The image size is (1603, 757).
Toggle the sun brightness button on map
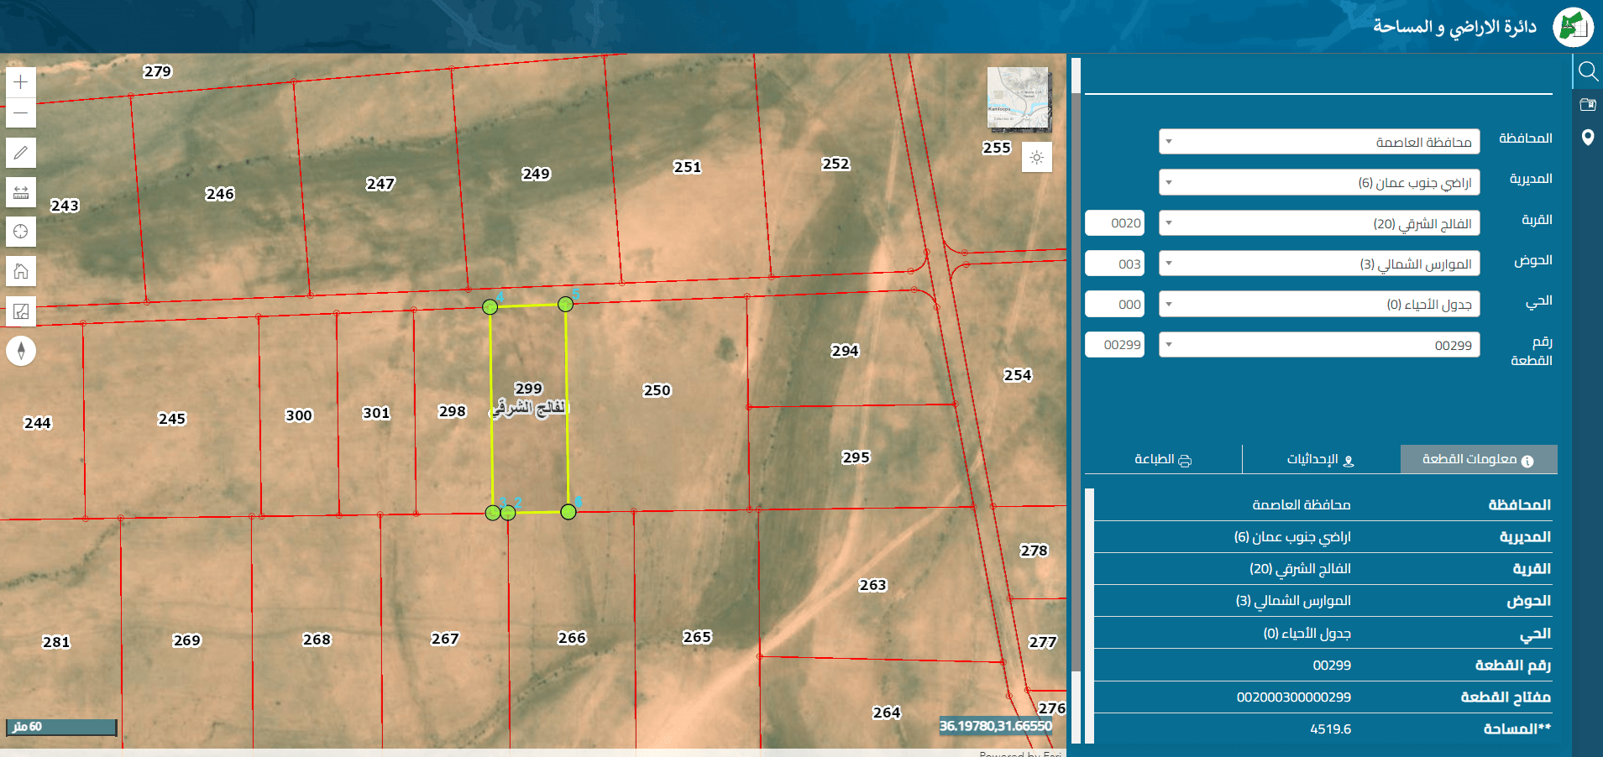pyautogui.click(x=1037, y=158)
